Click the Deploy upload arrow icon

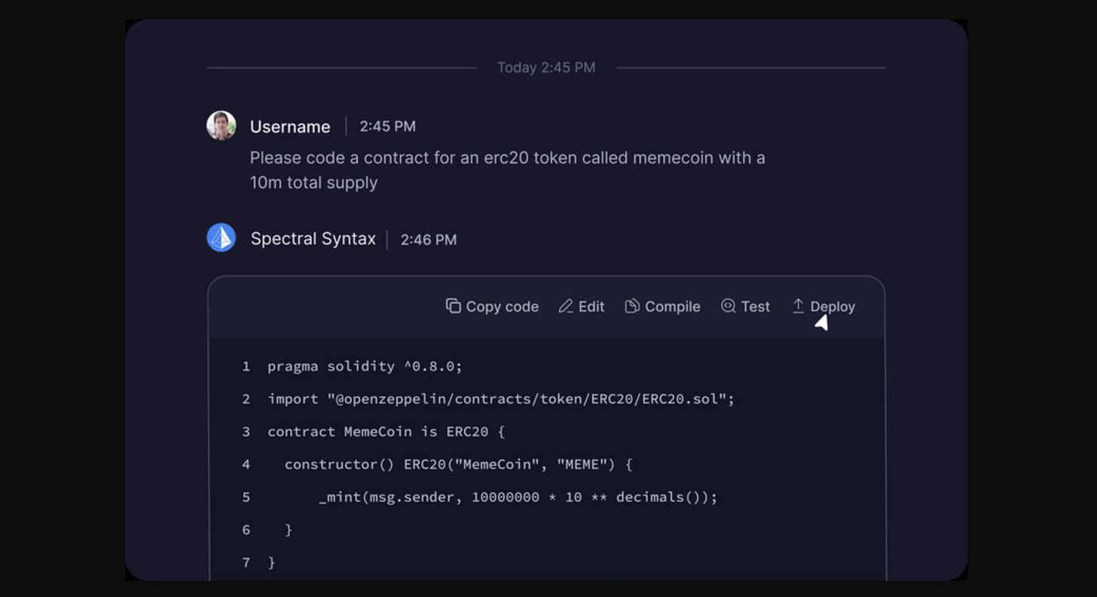pos(798,306)
